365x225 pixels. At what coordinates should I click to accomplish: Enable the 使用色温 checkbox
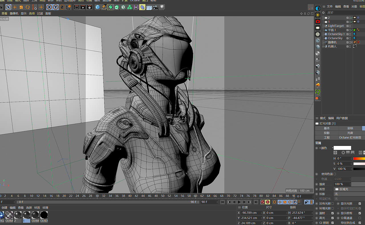tap(335, 174)
